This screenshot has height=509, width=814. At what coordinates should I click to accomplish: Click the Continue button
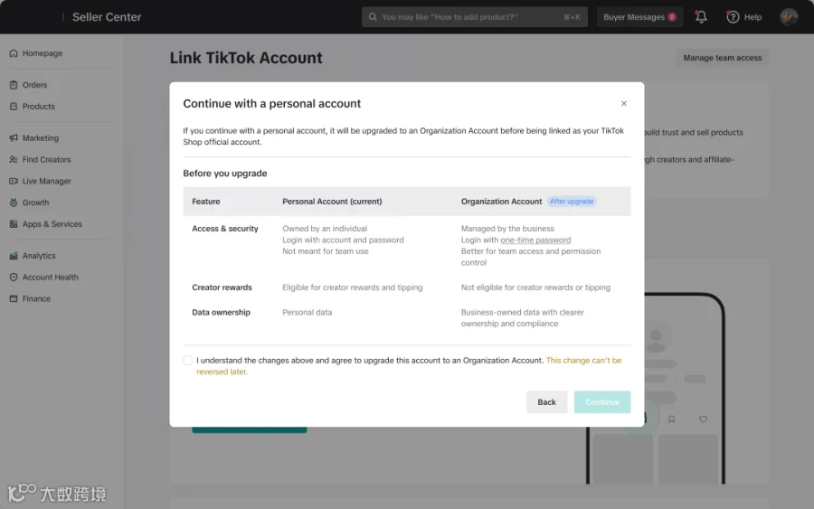click(602, 402)
